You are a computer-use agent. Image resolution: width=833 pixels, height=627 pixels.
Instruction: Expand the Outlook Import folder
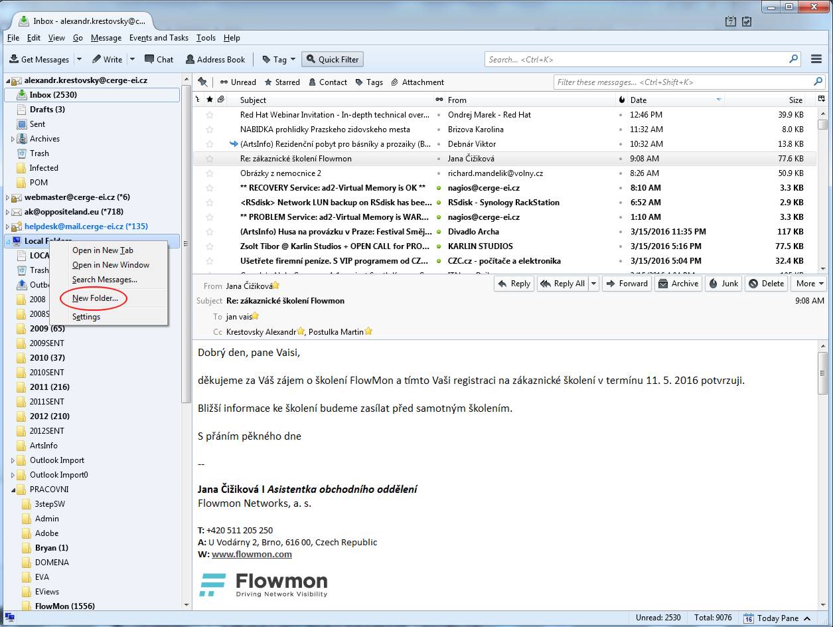click(x=13, y=460)
